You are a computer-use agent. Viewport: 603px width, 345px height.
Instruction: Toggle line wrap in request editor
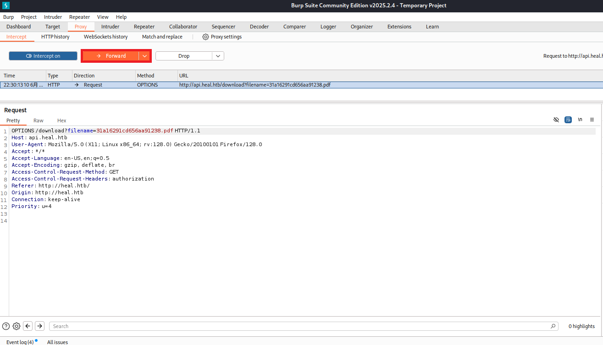(x=568, y=120)
